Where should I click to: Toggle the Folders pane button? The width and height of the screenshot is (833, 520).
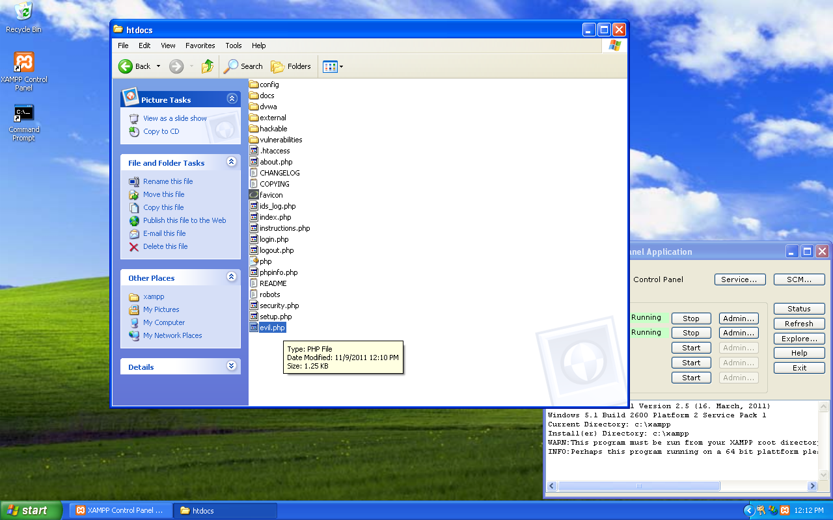(x=291, y=66)
